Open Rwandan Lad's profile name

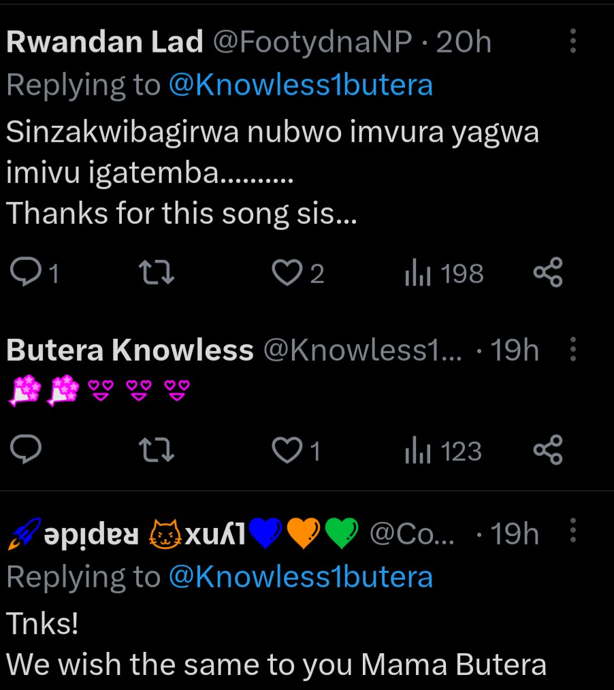[105, 42]
